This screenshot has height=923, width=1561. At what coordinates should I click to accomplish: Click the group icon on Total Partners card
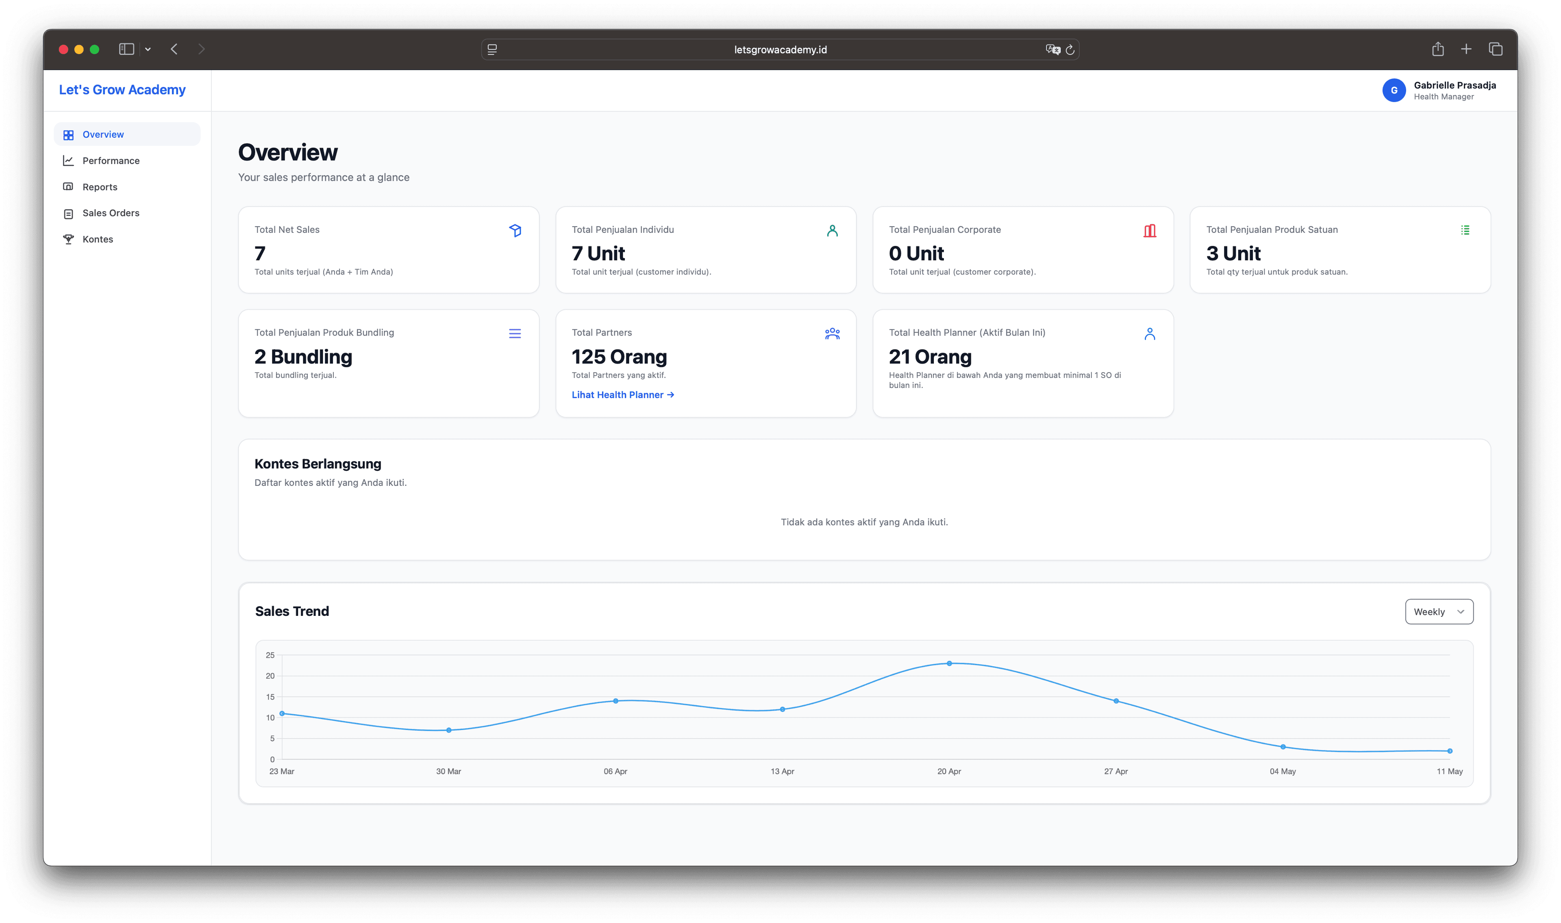(833, 334)
